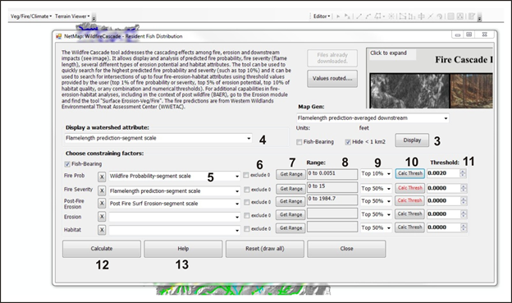Screen dimensions: 512x303
Task: Toggle Fish-Bearing checkbox under constraining factors
Action: (67, 164)
